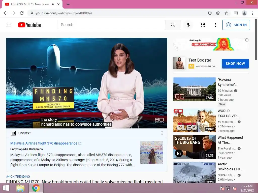Open the Havana Syndrome video thumbnail
This screenshot has height=193, width=258.
click(194, 89)
